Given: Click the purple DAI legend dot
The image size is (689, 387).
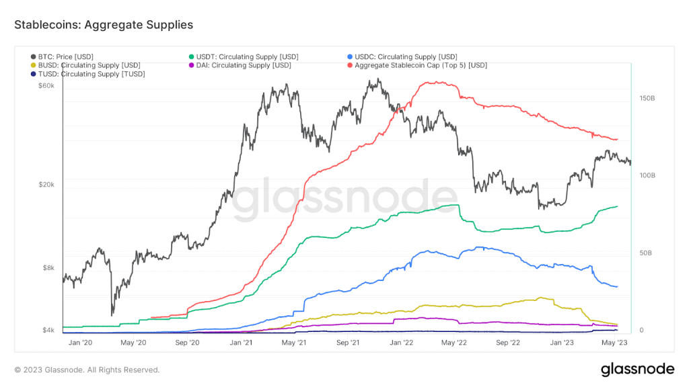Looking at the screenshot, I should click(192, 65).
